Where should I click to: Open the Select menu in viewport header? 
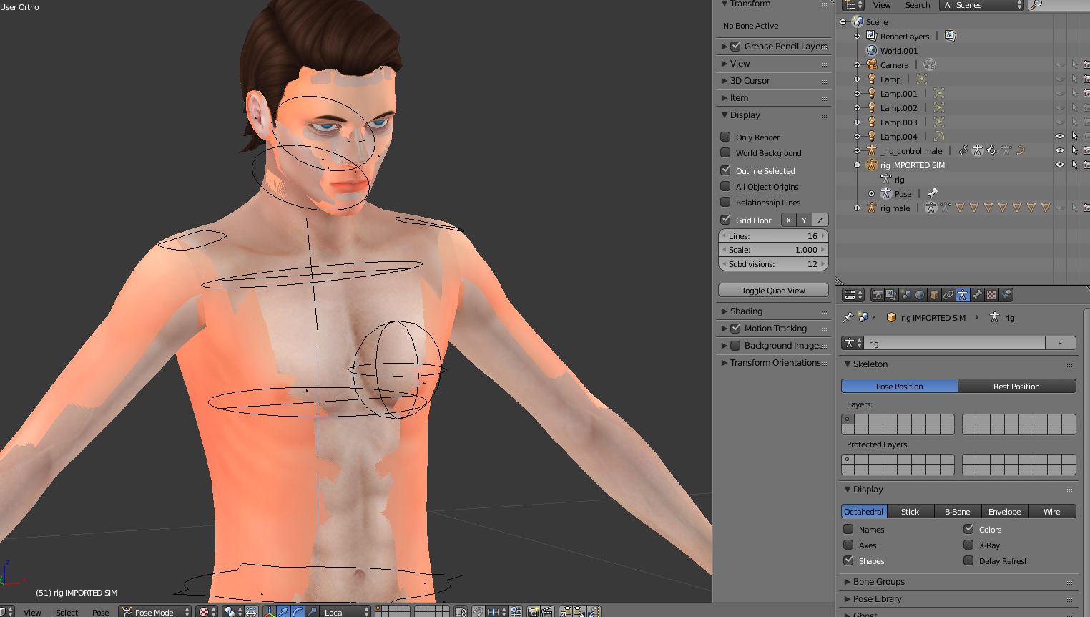click(x=67, y=613)
